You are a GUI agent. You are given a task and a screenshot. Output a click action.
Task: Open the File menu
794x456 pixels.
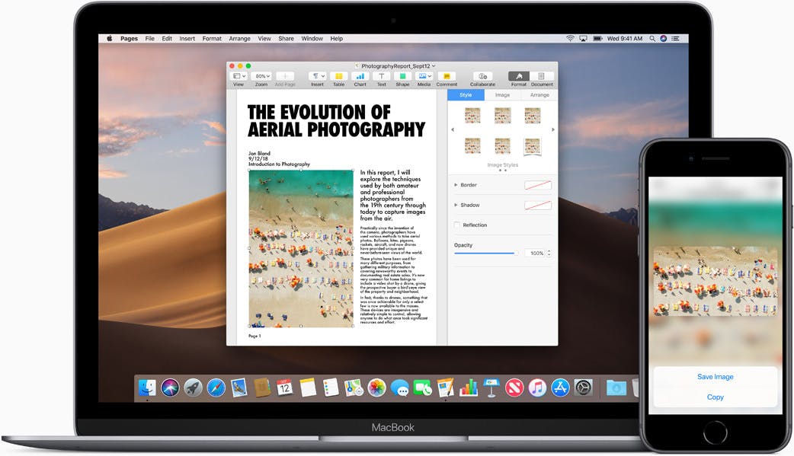click(x=150, y=39)
